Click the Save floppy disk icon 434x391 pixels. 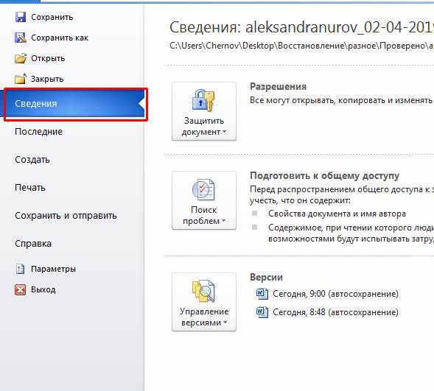20,17
